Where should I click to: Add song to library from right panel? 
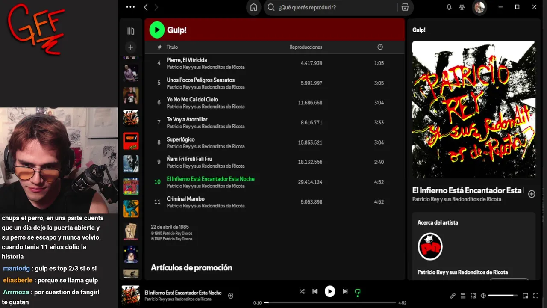coord(532,194)
